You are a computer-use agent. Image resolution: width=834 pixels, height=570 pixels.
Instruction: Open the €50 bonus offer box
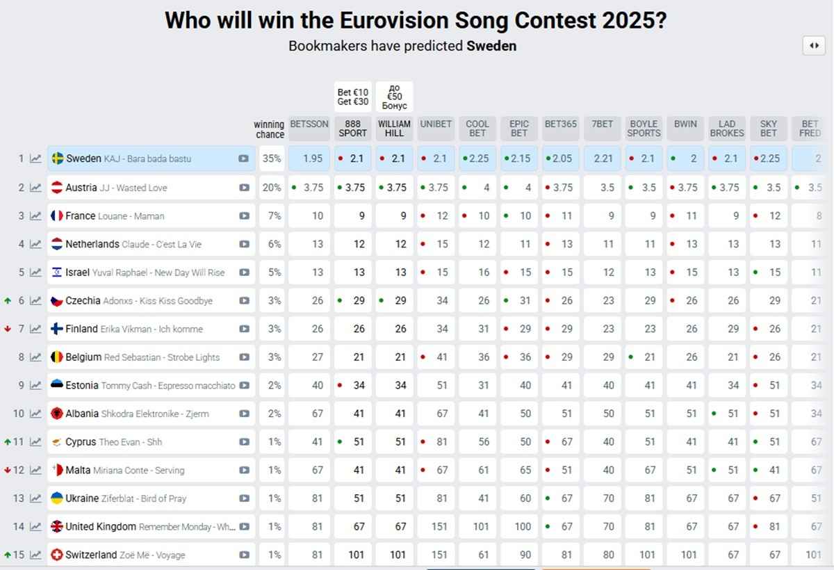pos(394,97)
